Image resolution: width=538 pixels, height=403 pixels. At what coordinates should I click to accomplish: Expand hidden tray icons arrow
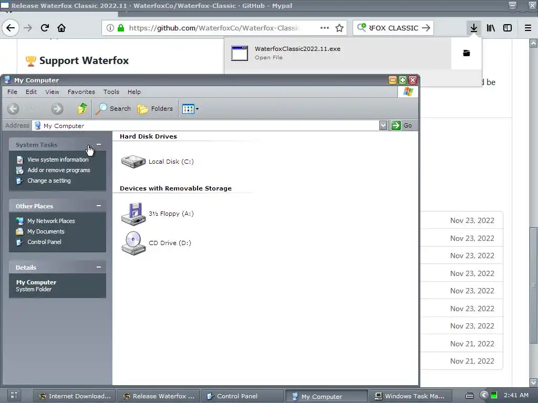(483, 395)
